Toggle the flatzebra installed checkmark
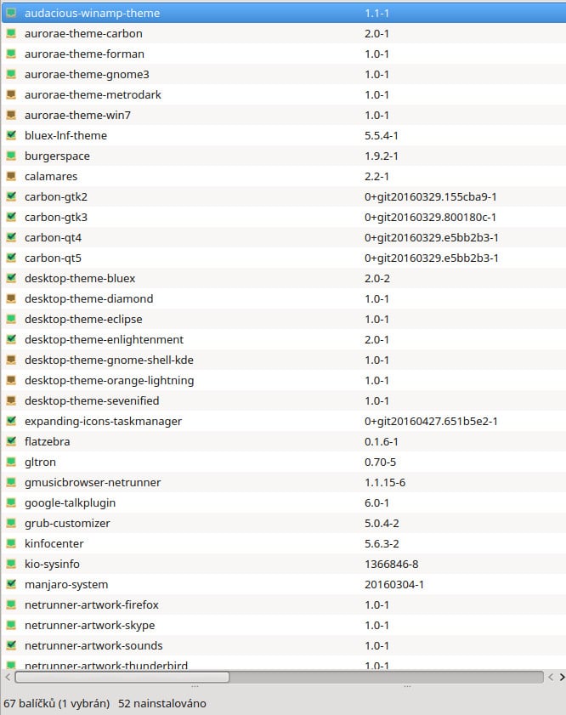 click(x=11, y=441)
